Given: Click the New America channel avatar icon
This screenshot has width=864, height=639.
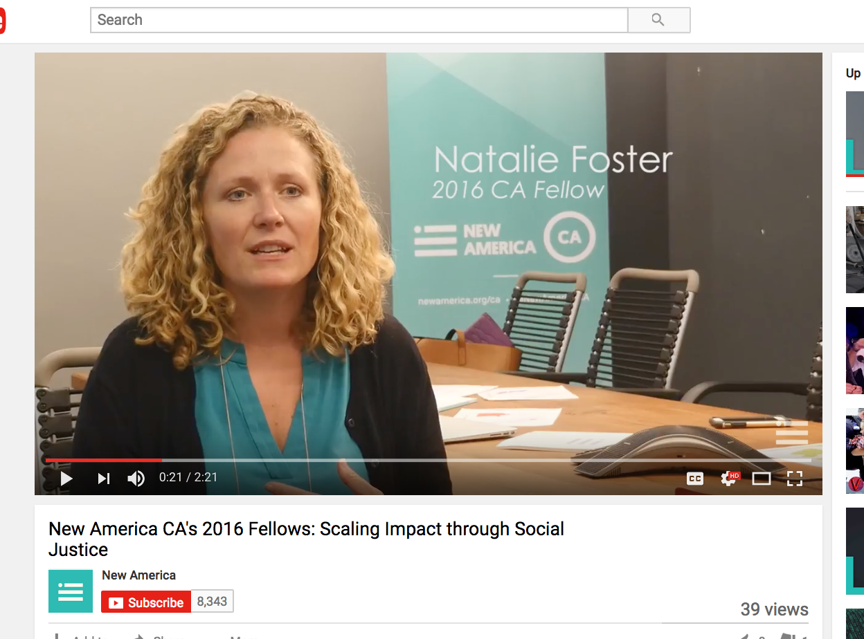Looking at the screenshot, I should click(71, 591).
